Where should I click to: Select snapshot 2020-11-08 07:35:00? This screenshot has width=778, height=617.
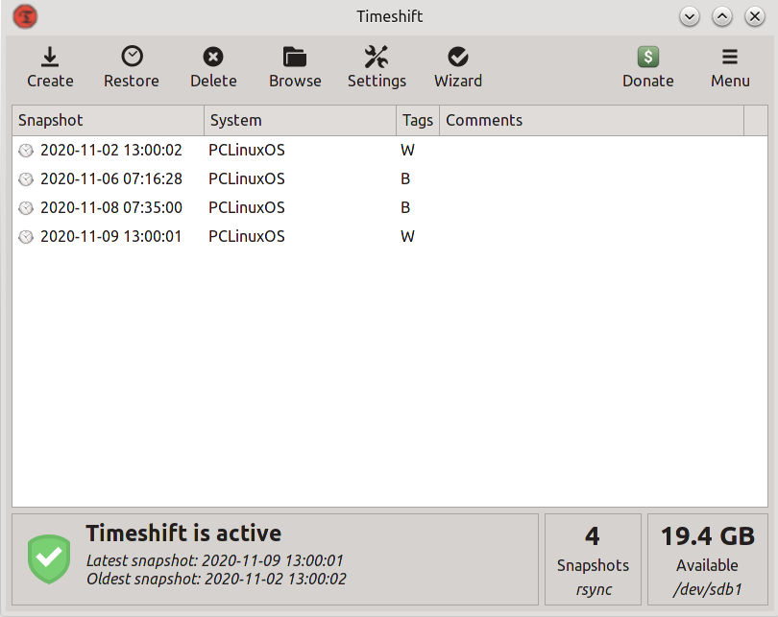111,207
